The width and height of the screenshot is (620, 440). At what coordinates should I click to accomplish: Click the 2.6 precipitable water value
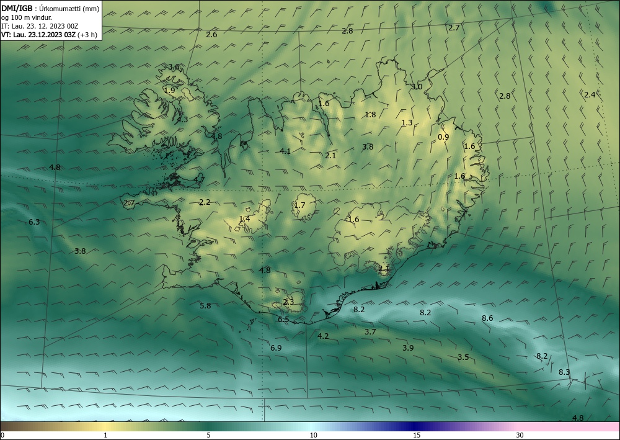(x=211, y=34)
